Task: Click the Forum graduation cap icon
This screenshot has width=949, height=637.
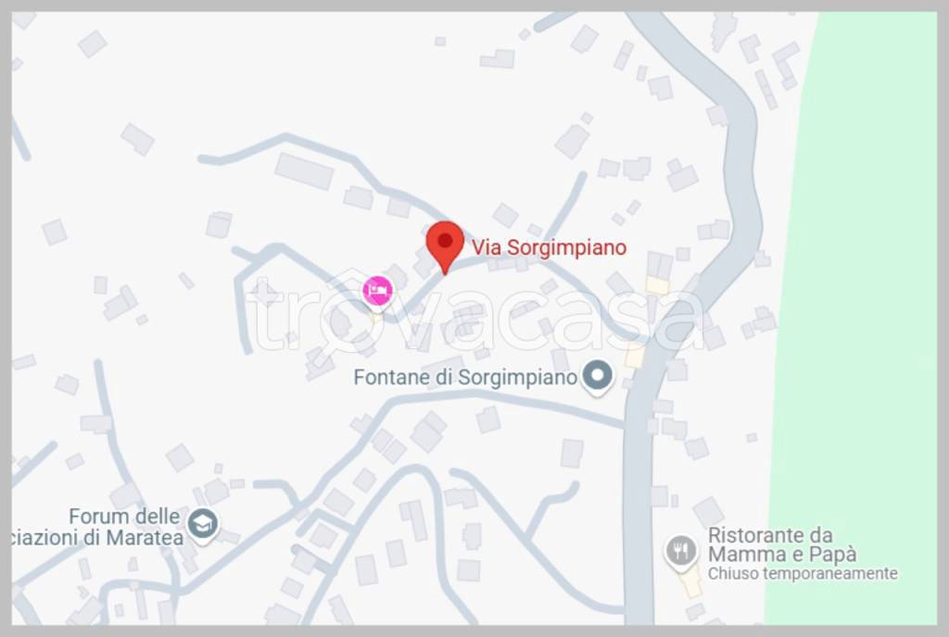Action: (x=202, y=525)
